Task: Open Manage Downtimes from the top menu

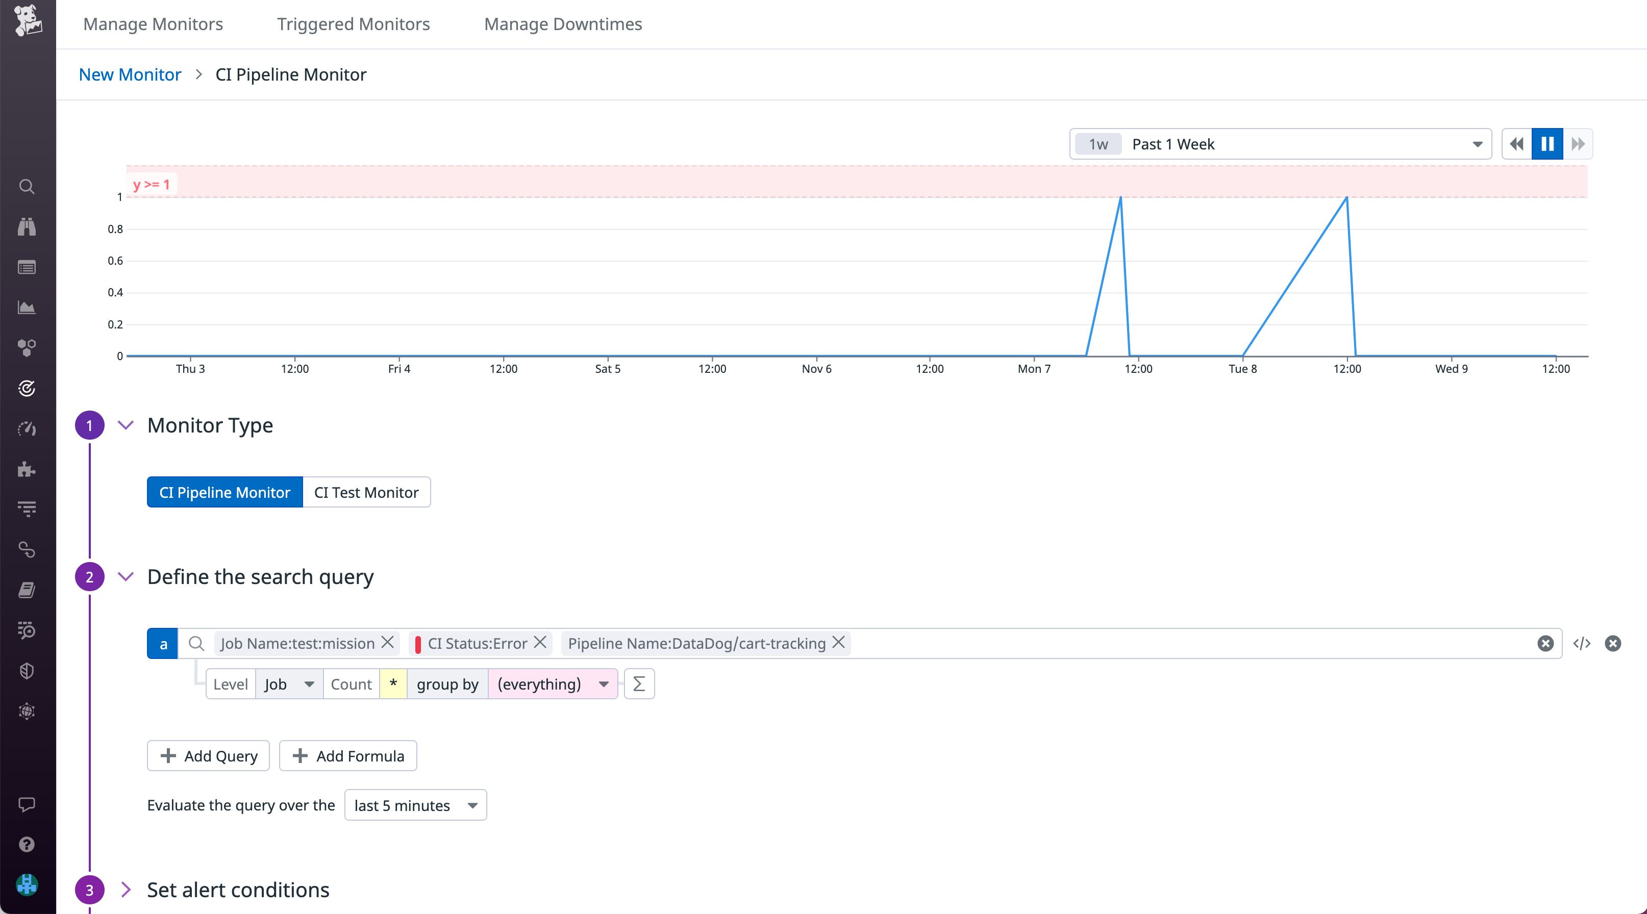Action: click(563, 23)
